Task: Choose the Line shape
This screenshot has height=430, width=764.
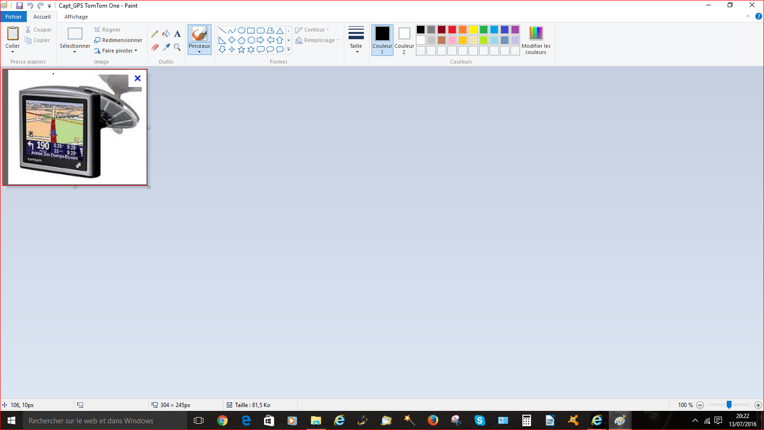Action: (x=223, y=31)
